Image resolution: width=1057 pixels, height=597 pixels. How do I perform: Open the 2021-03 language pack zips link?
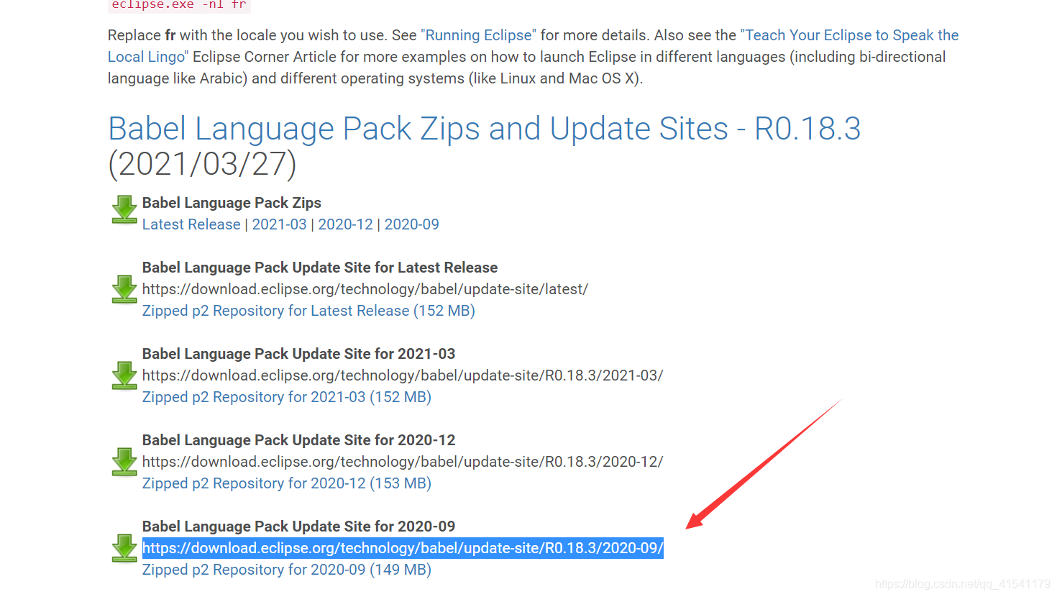click(x=280, y=224)
